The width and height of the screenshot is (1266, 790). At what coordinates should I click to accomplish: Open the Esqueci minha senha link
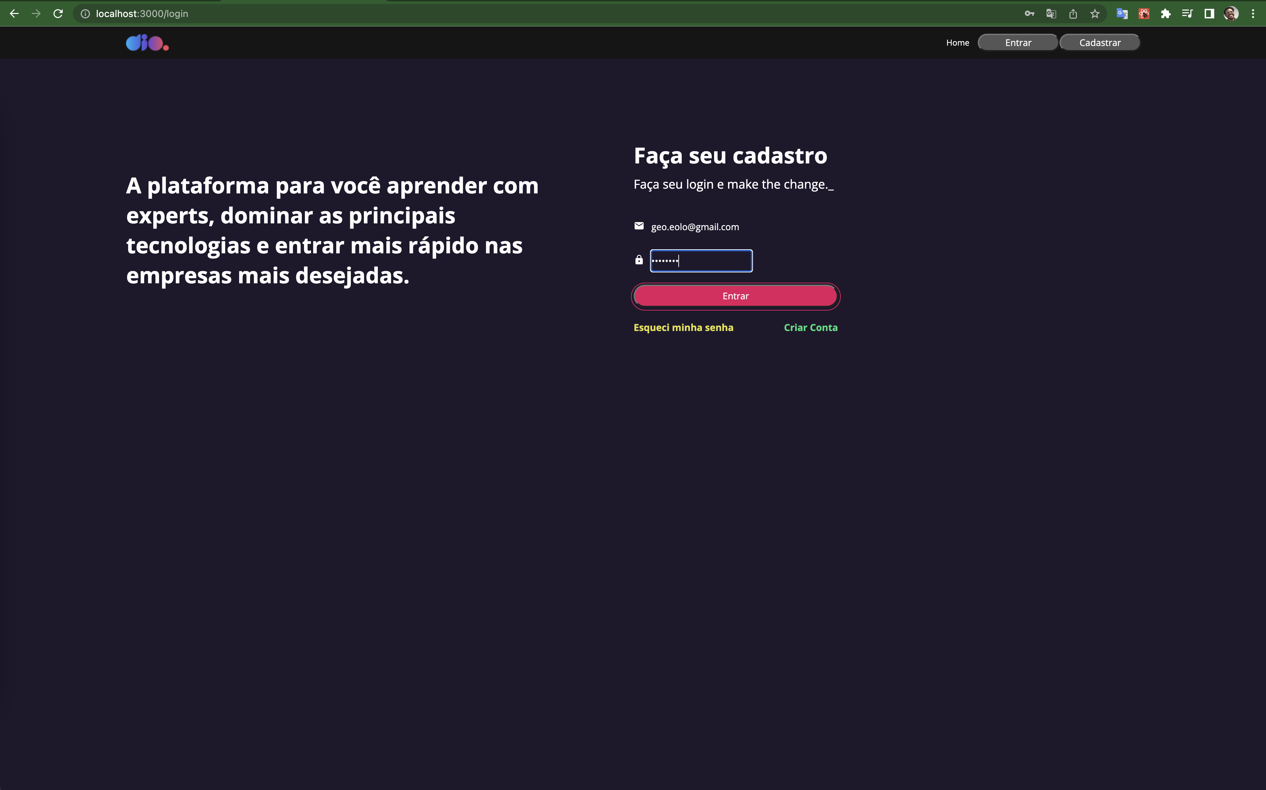[x=683, y=328]
